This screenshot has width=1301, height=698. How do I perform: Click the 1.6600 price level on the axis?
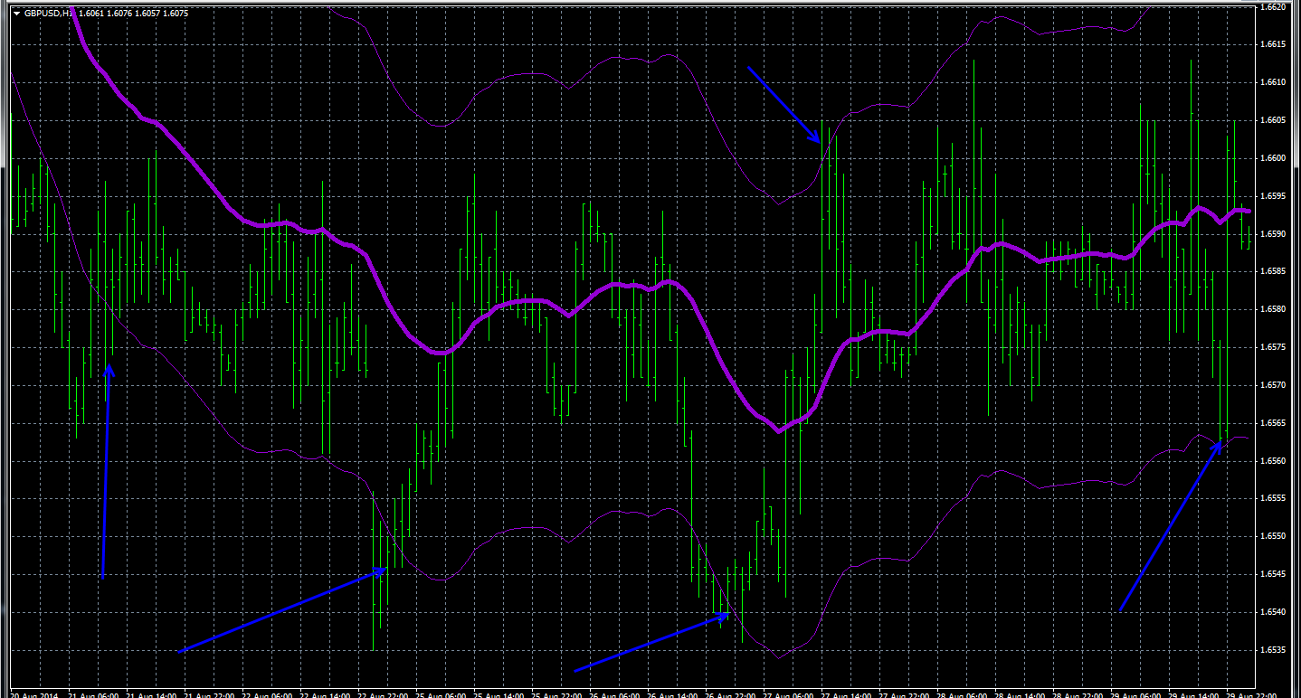[x=1272, y=158]
